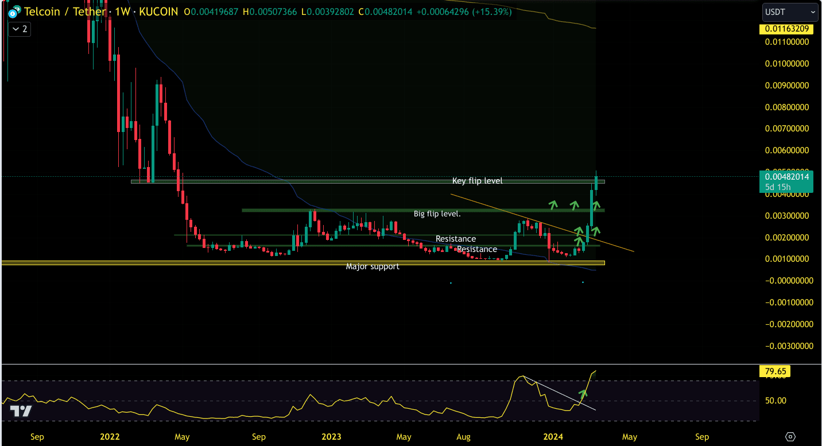Screen dimensions: 822x446
Task: Open the USDT currency dropdown
Action: tap(790, 11)
